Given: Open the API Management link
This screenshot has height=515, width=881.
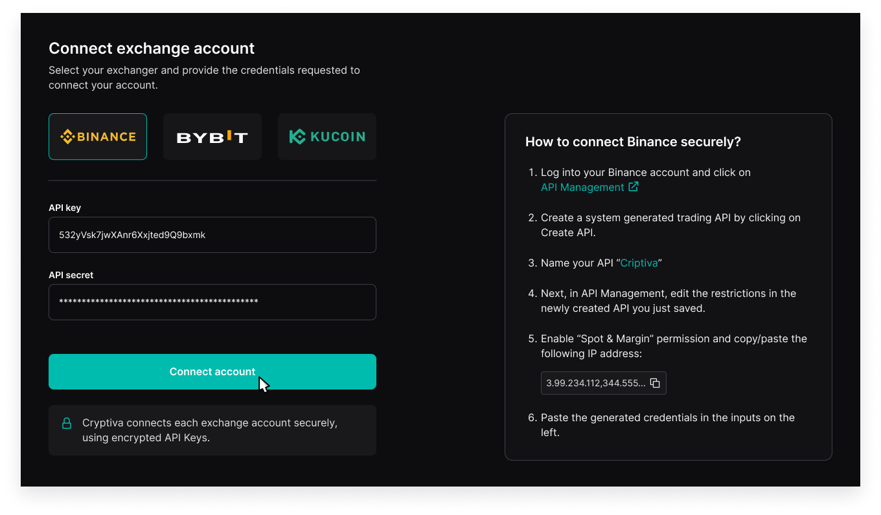Looking at the screenshot, I should 581,187.
